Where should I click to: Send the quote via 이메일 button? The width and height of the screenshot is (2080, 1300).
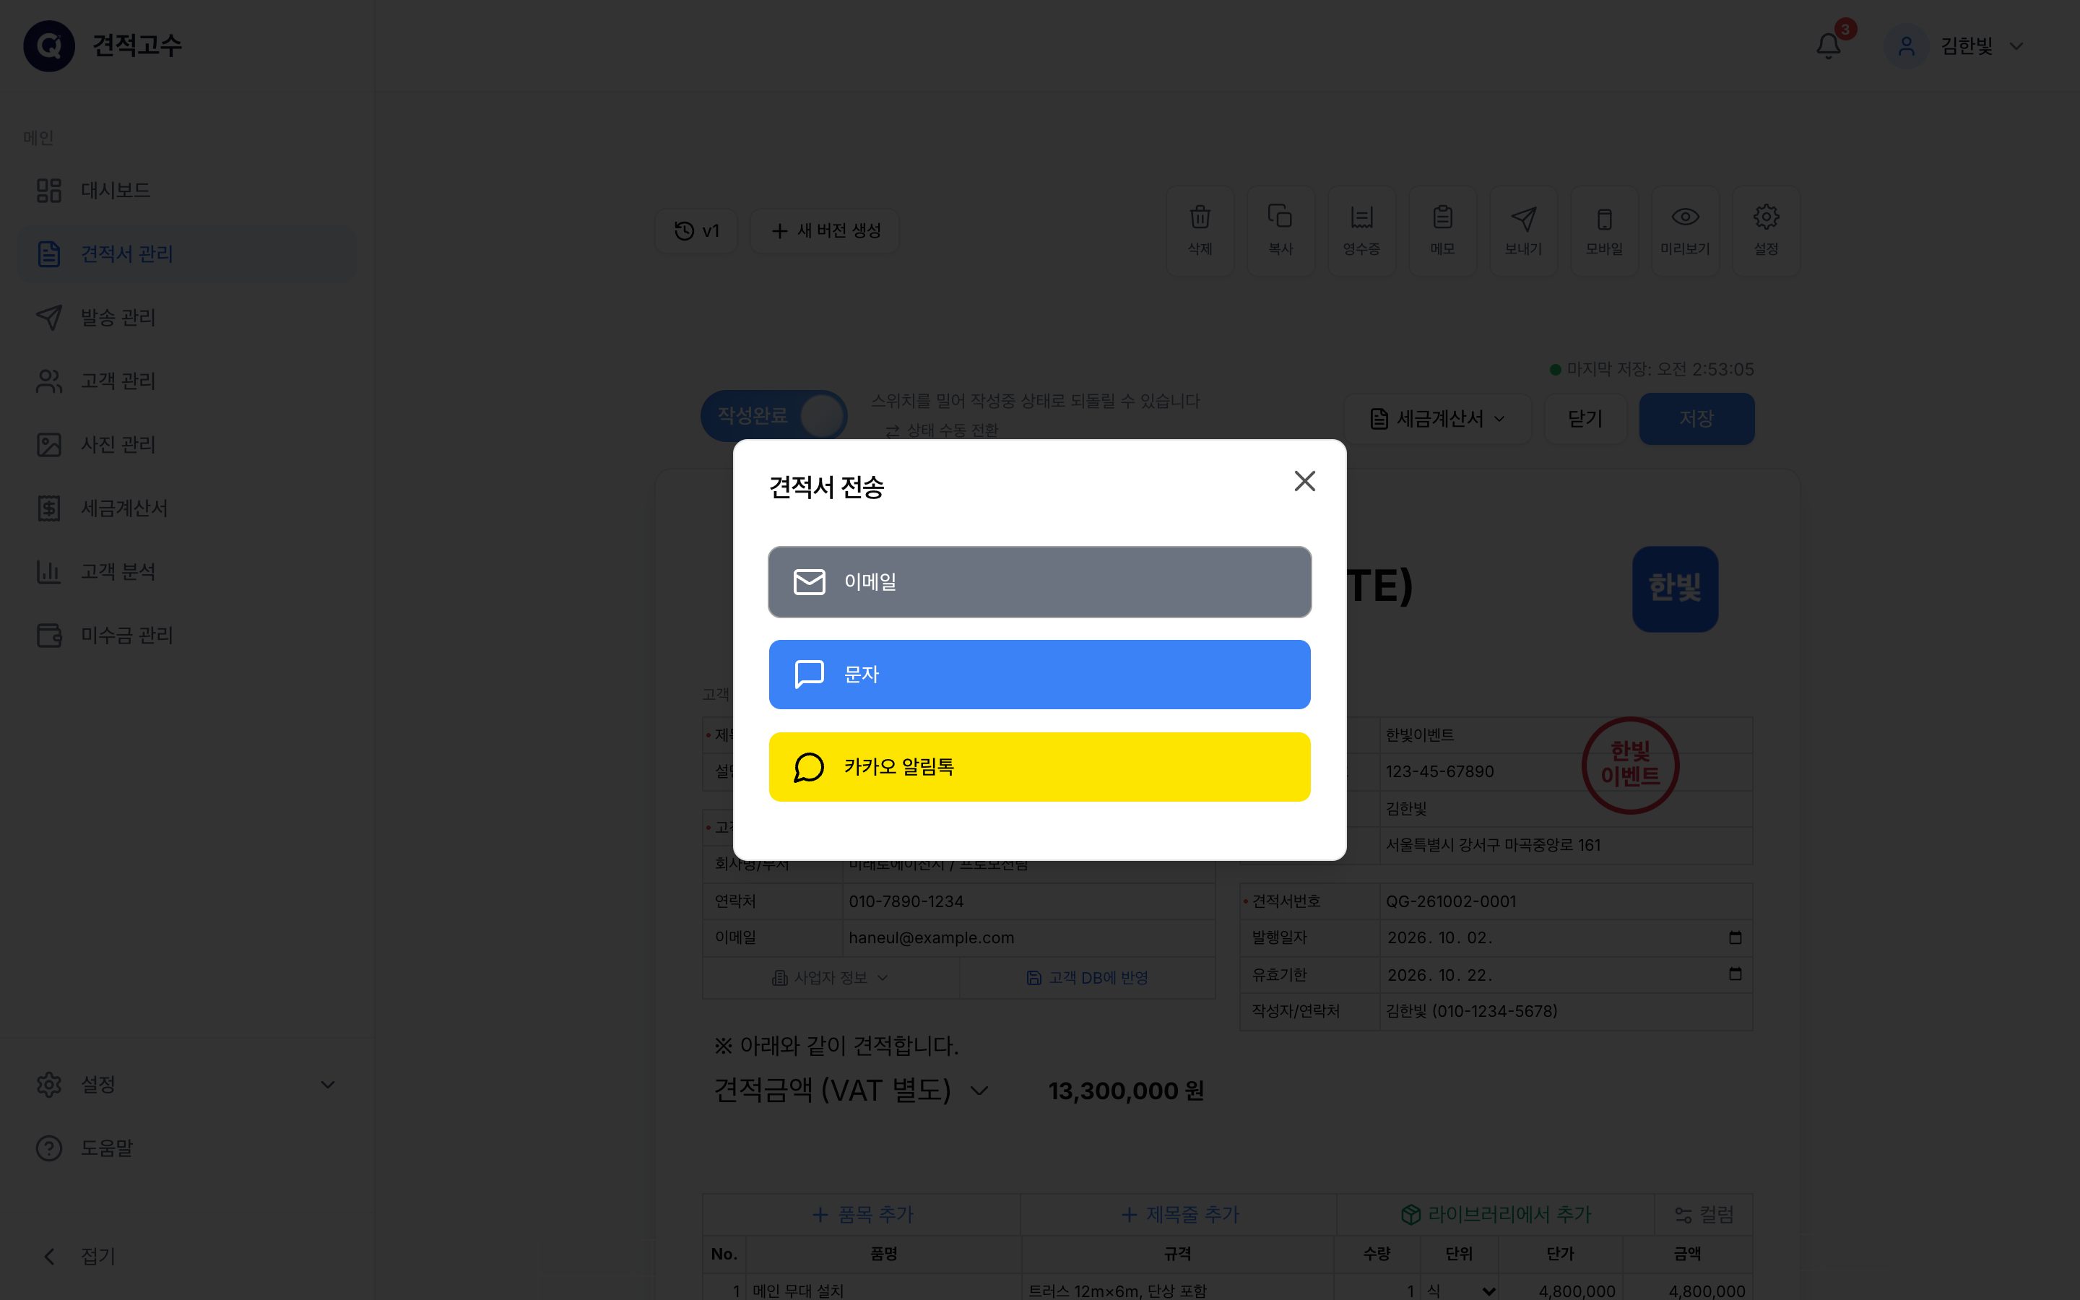pos(1039,582)
